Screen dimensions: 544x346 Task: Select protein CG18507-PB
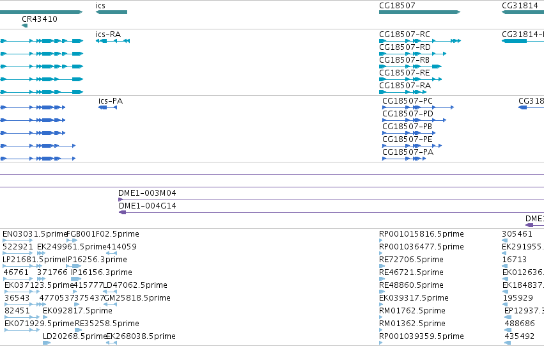(407, 127)
